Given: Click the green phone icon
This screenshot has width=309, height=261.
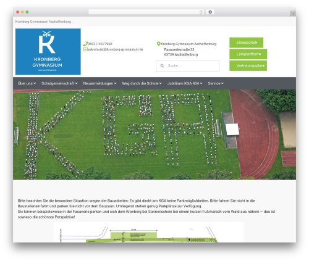Looking at the screenshot, I should 85,44.
